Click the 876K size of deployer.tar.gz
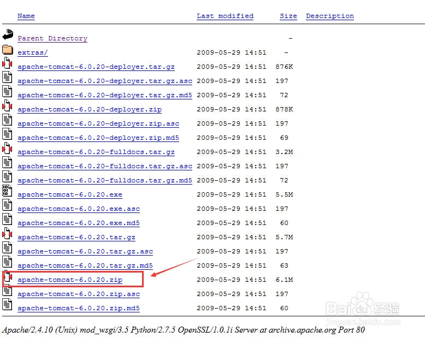The width and height of the screenshot is (425, 337). click(x=284, y=67)
